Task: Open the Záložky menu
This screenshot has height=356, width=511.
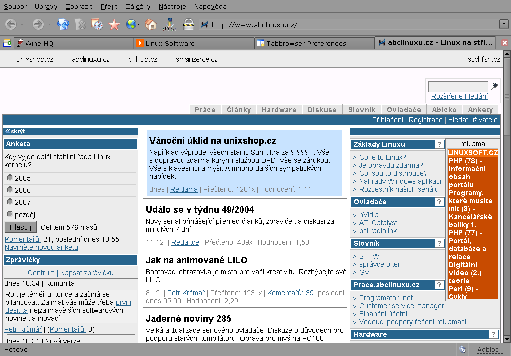Action: (138, 6)
